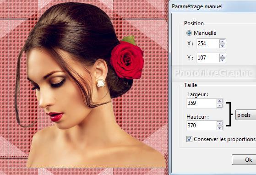Viewport: 256px width, 175px height.
Task: Decrease Largeur with the down arrow
Action: [x=219, y=106]
